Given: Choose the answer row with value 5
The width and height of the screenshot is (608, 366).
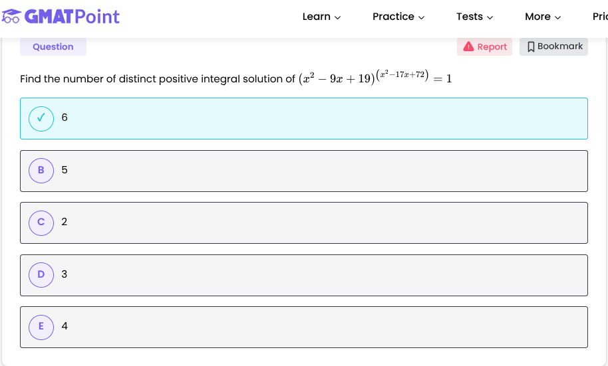Looking at the screenshot, I should pyautogui.click(x=304, y=171).
